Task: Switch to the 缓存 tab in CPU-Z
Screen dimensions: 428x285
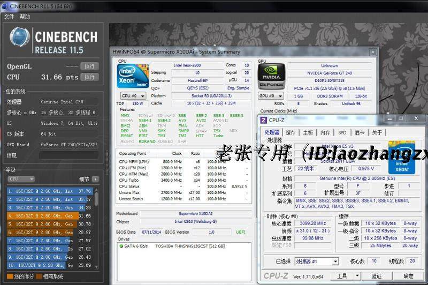Action: [291, 132]
